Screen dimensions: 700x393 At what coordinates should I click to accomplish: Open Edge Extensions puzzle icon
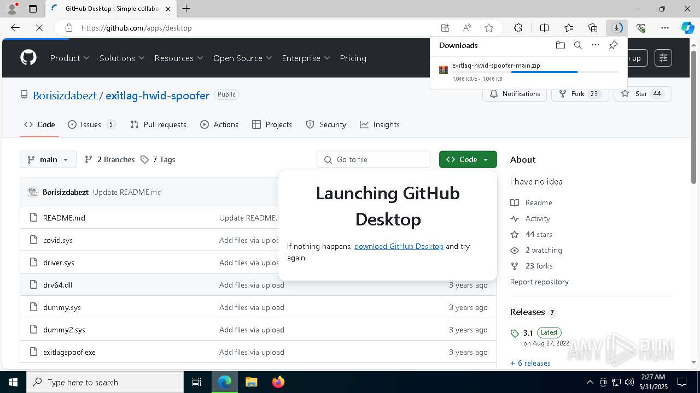pyautogui.click(x=518, y=28)
